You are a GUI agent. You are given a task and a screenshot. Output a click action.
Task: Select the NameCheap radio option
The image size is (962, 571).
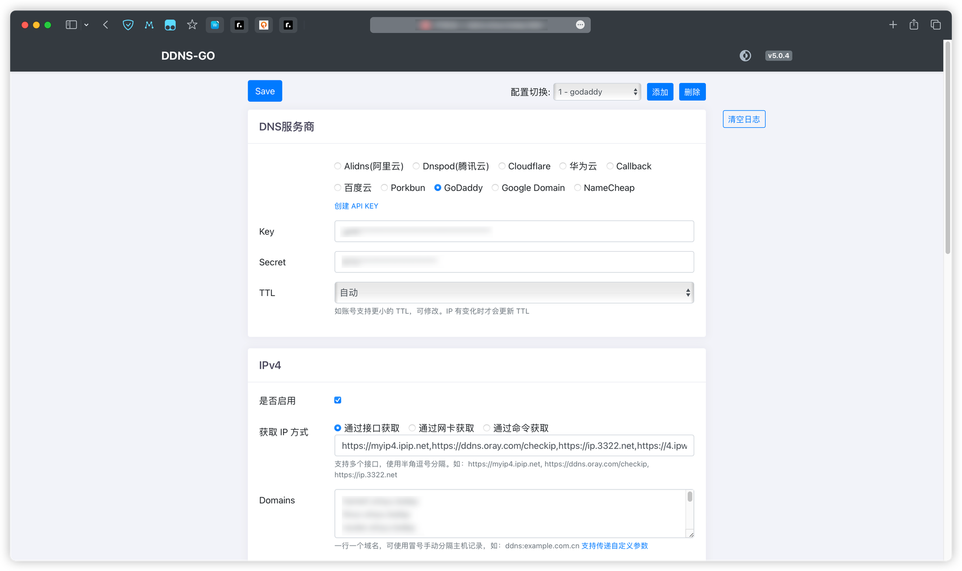(x=577, y=188)
